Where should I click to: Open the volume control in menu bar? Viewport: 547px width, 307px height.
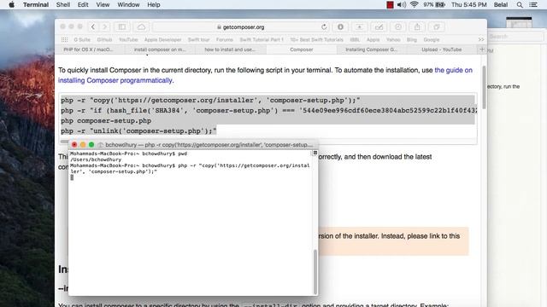coord(401,4)
